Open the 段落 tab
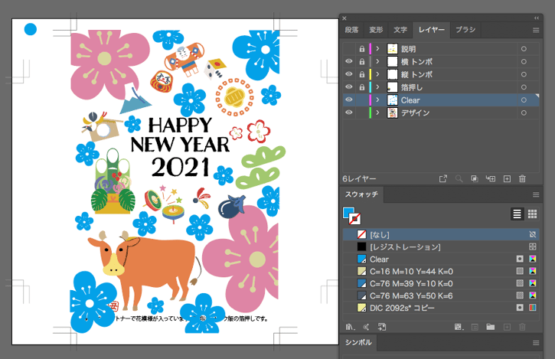The height and width of the screenshot is (359, 555). [x=352, y=30]
